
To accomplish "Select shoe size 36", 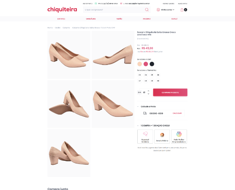I will (x=158, y=75).
